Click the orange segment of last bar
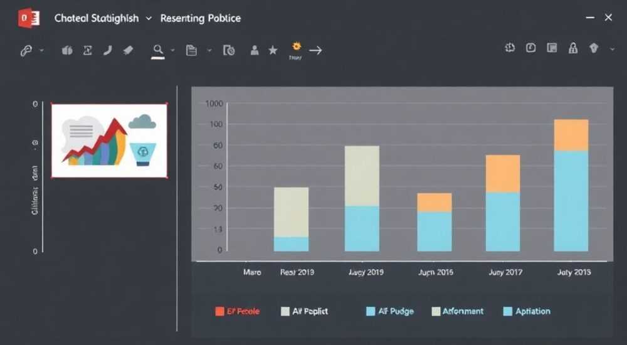 coord(571,135)
